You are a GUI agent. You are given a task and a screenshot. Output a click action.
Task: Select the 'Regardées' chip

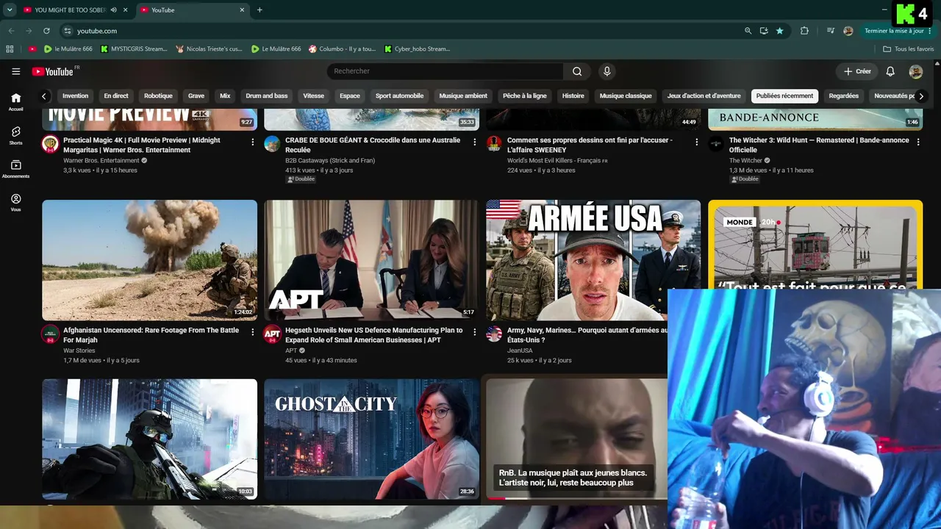click(x=843, y=96)
